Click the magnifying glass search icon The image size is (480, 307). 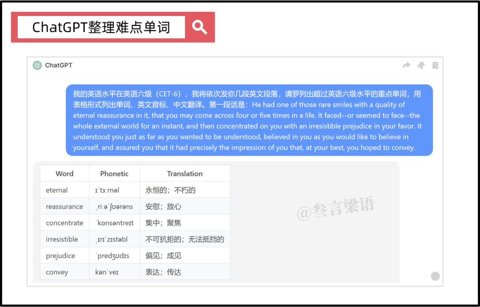point(200,27)
